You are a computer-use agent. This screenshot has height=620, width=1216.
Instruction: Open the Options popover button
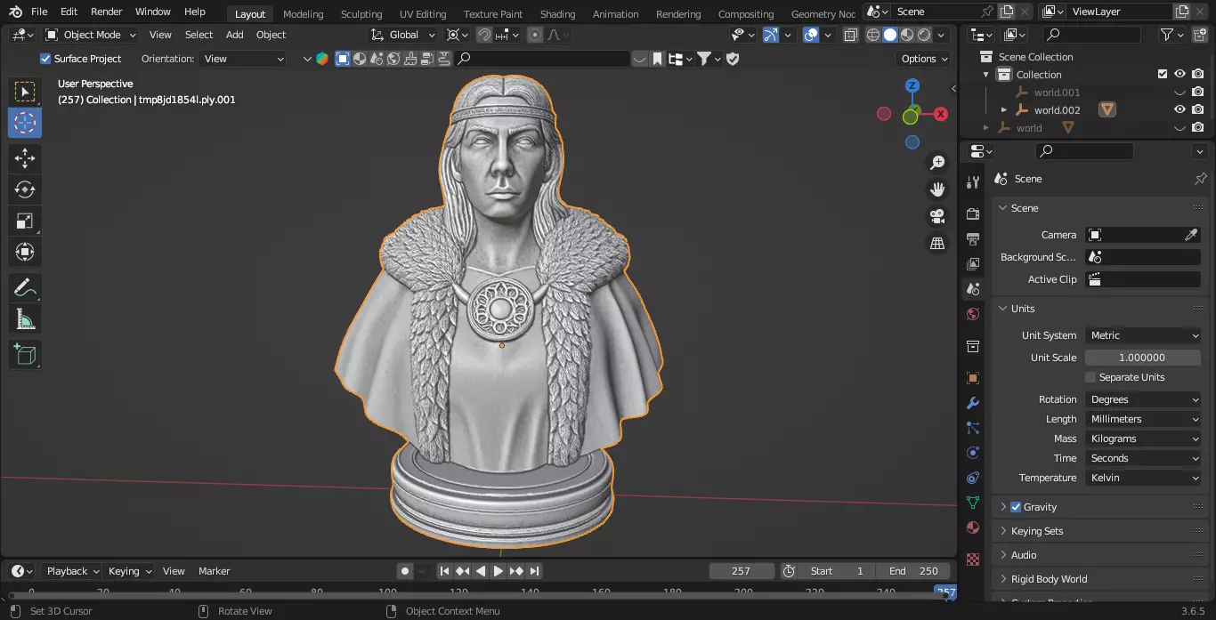tap(925, 59)
